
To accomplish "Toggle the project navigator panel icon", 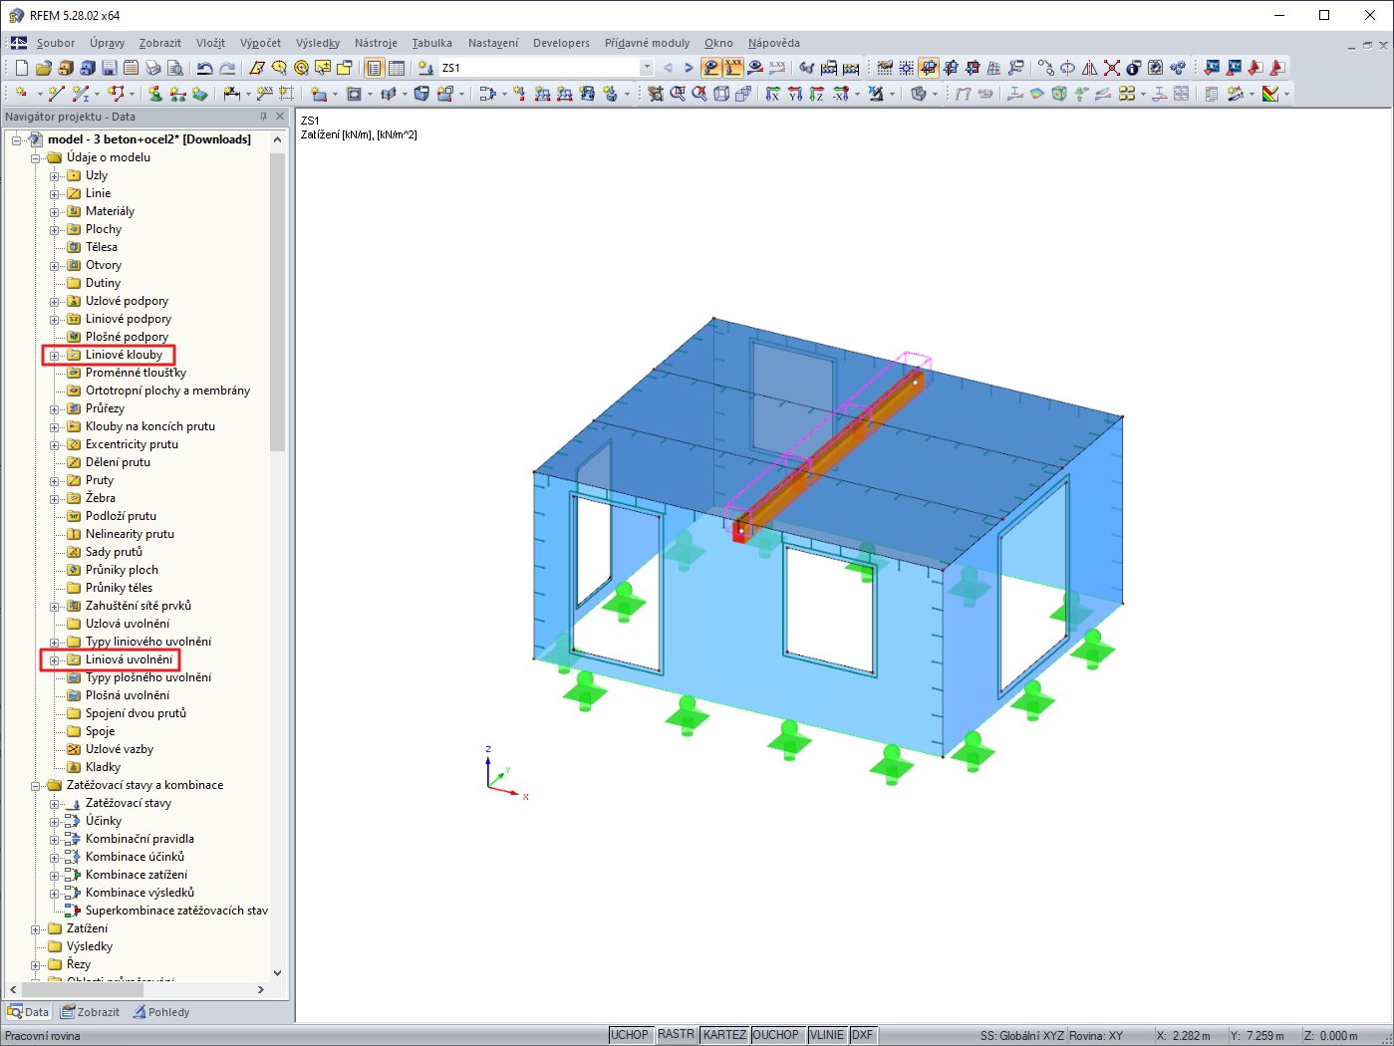I will [375, 68].
